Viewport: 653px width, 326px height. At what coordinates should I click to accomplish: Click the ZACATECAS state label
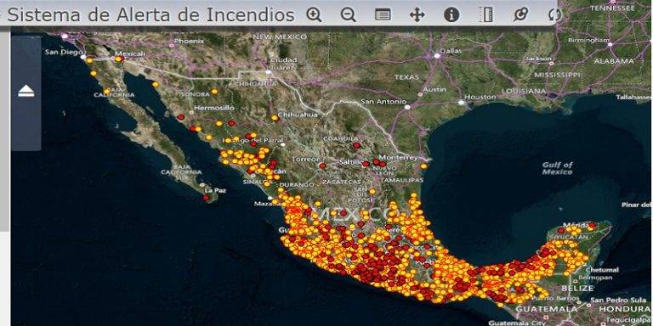coord(341,183)
